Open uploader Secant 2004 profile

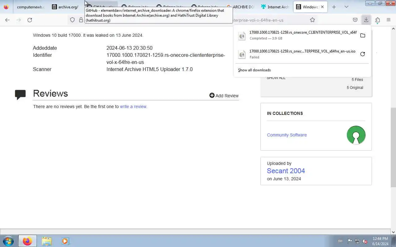pyautogui.click(x=286, y=171)
